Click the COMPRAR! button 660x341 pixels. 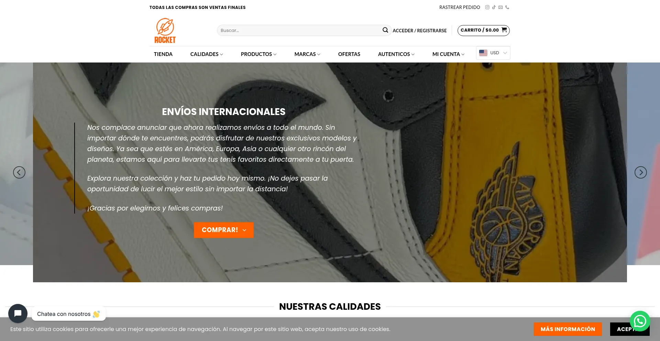coord(224,230)
